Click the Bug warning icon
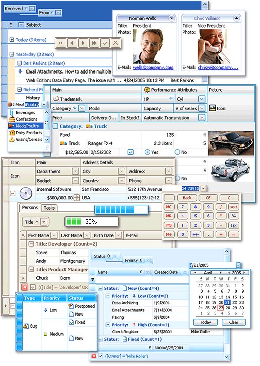The width and height of the screenshot is (260, 366). [x=26, y=326]
